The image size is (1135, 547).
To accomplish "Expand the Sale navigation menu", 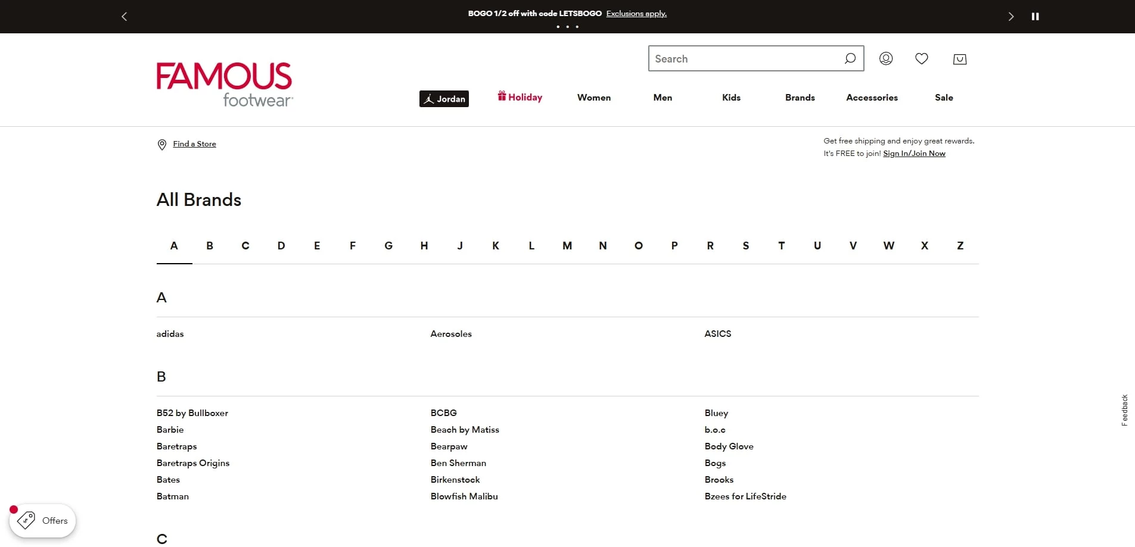I will pos(944,98).
